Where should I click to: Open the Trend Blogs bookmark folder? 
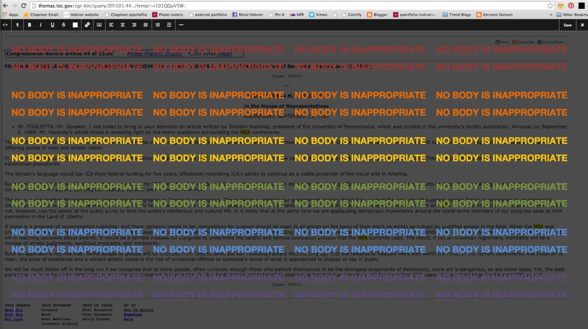coord(456,15)
